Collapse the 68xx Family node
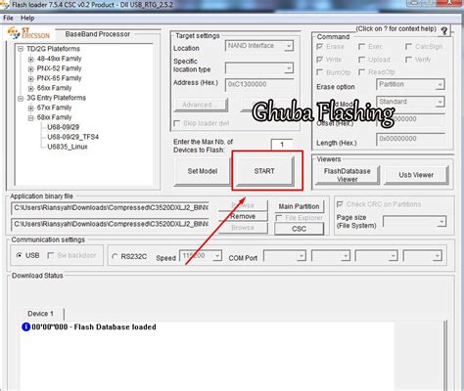Viewport: 464px width, 391px height. click(30, 118)
